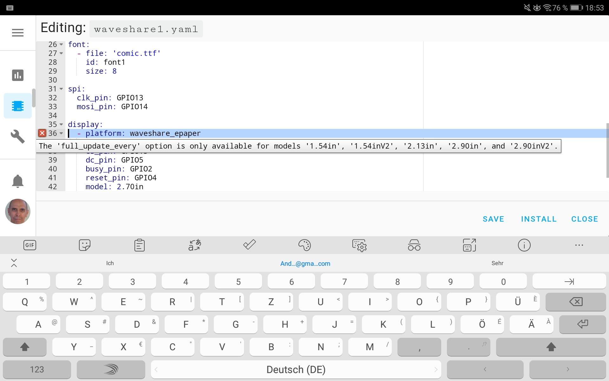609x381 pixels.
Task: Save waveshare1.yaml
Action: click(x=494, y=219)
